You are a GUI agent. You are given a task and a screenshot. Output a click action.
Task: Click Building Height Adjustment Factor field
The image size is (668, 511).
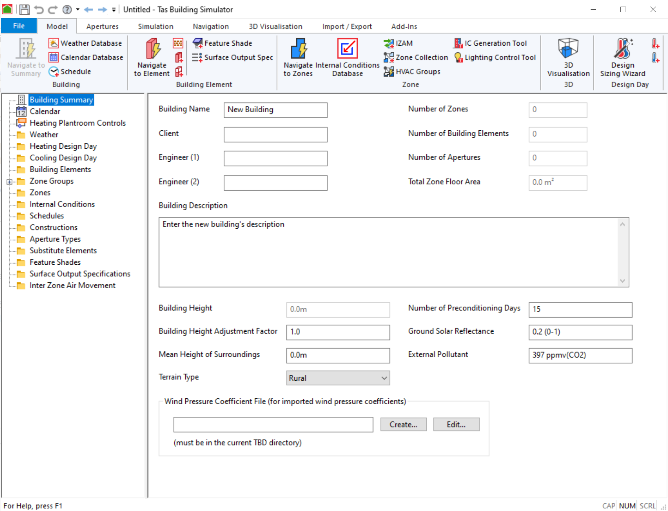[x=338, y=332]
